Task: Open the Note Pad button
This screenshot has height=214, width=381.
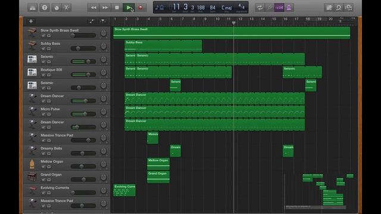Action: tap(329, 8)
